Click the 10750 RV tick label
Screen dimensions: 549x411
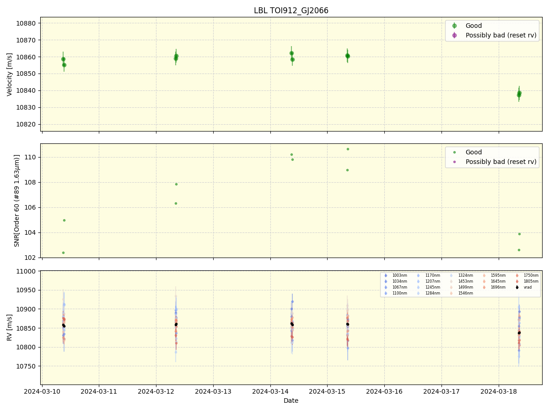tap(27, 366)
